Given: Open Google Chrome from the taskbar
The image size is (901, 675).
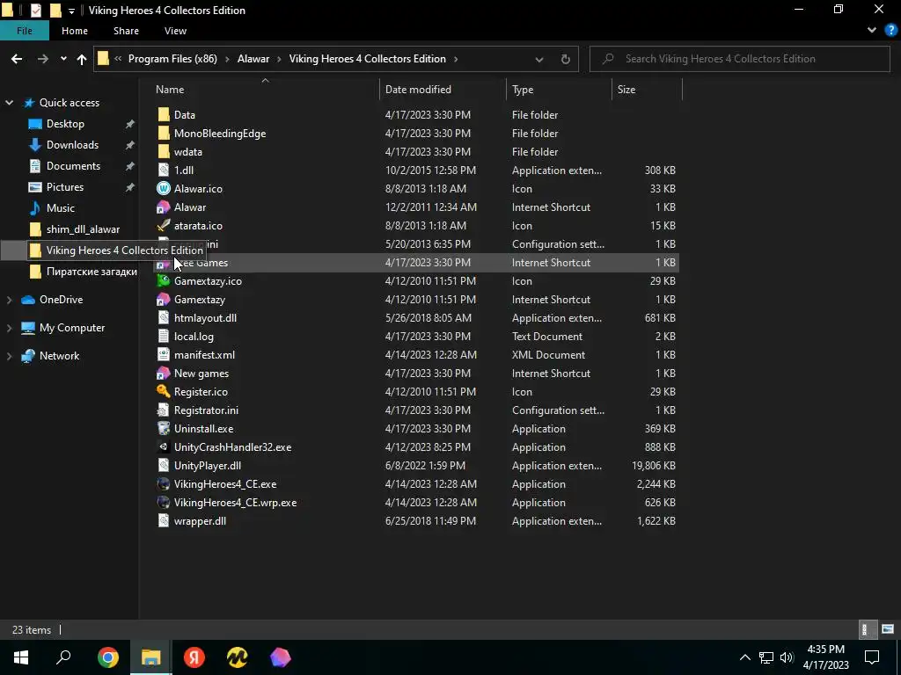Looking at the screenshot, I should pos(108,657).
